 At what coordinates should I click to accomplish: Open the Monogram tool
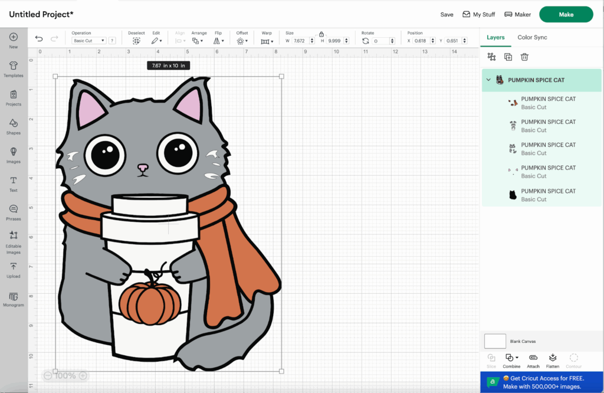pos(13,299)
